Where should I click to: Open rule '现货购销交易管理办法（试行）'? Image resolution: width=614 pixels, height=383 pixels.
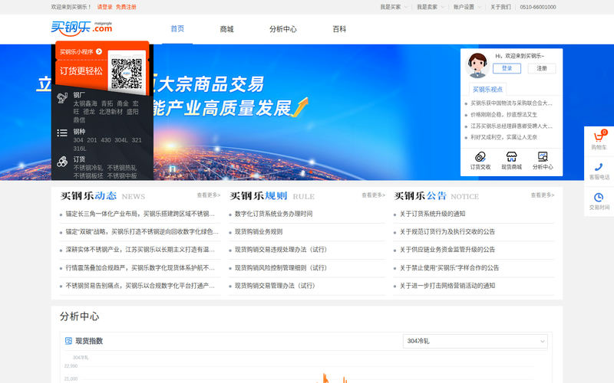coord(275,286)
